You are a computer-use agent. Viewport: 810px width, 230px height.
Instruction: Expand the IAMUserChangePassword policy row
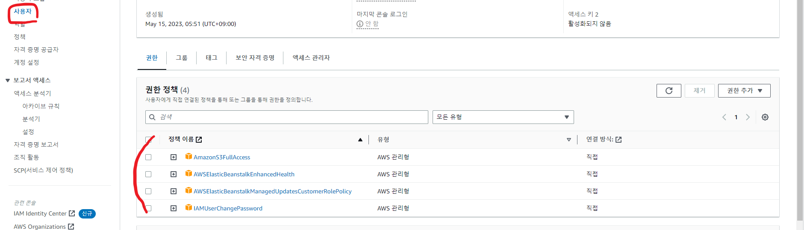click(174, 208)
